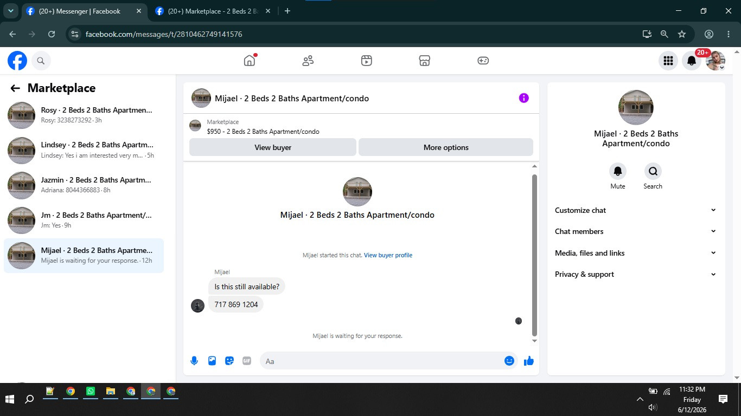
Task: Click Mijael's avatar beside the phone message
Action: pos(197,305)
